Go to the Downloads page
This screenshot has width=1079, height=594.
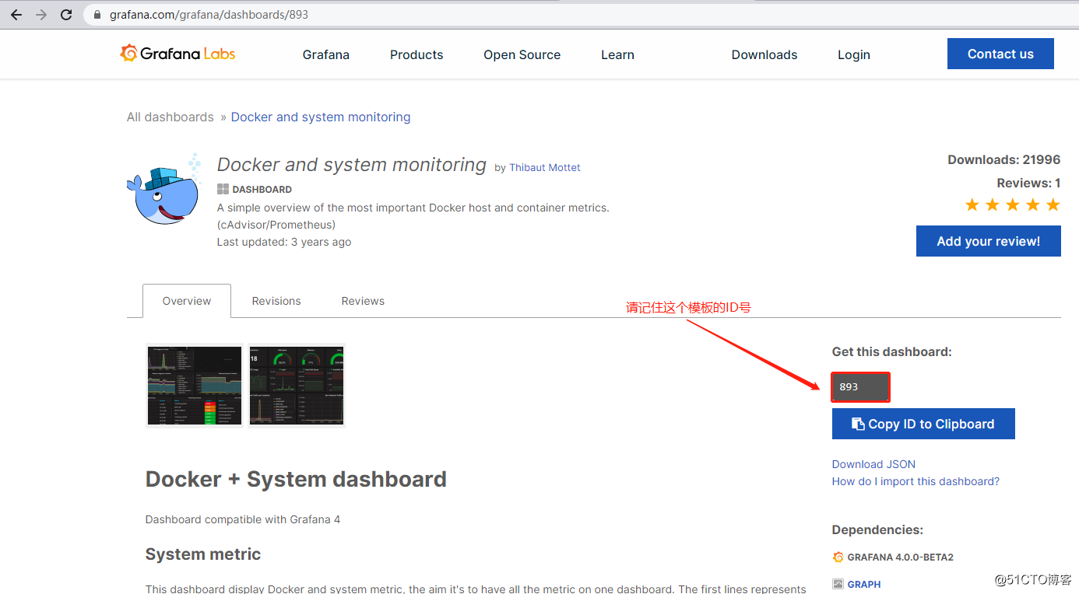pos(764,54)
